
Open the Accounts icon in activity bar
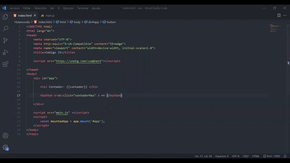tap(5, 135)
